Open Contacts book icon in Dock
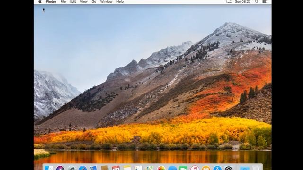303x170 pixels. (105, 168)
